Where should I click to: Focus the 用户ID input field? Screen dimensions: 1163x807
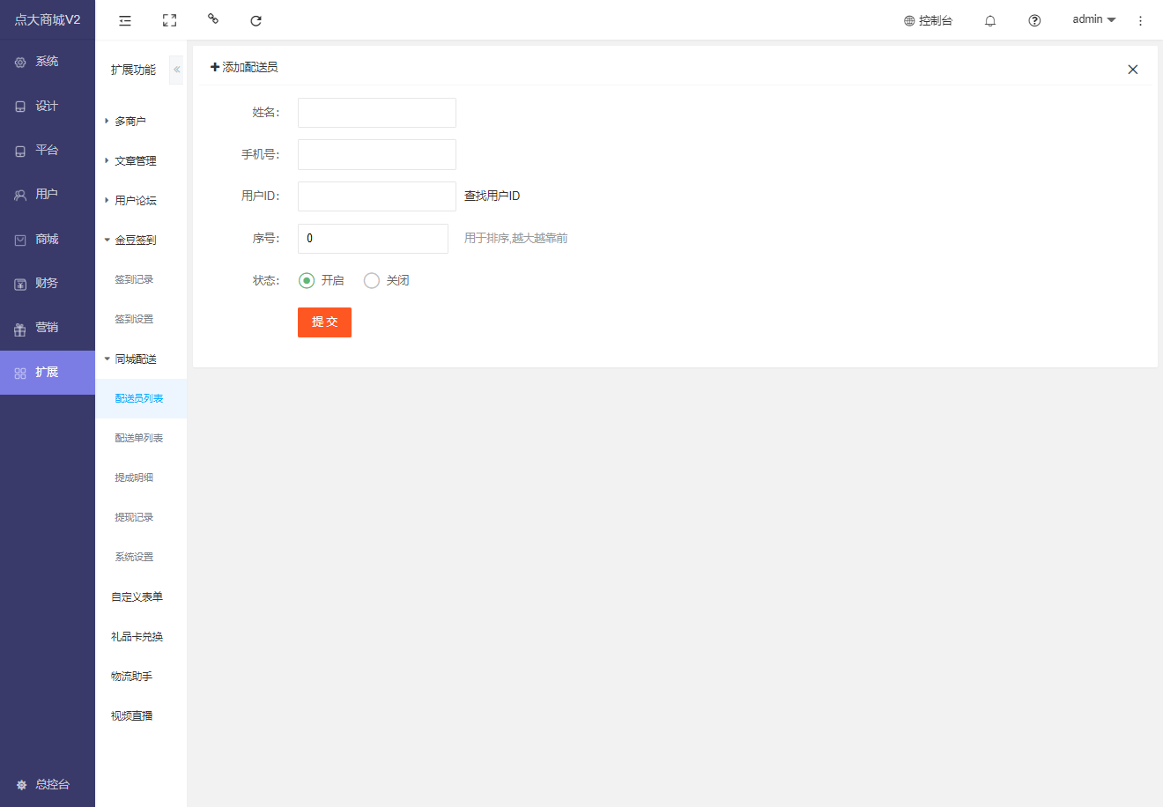click(x=377, y=196)
